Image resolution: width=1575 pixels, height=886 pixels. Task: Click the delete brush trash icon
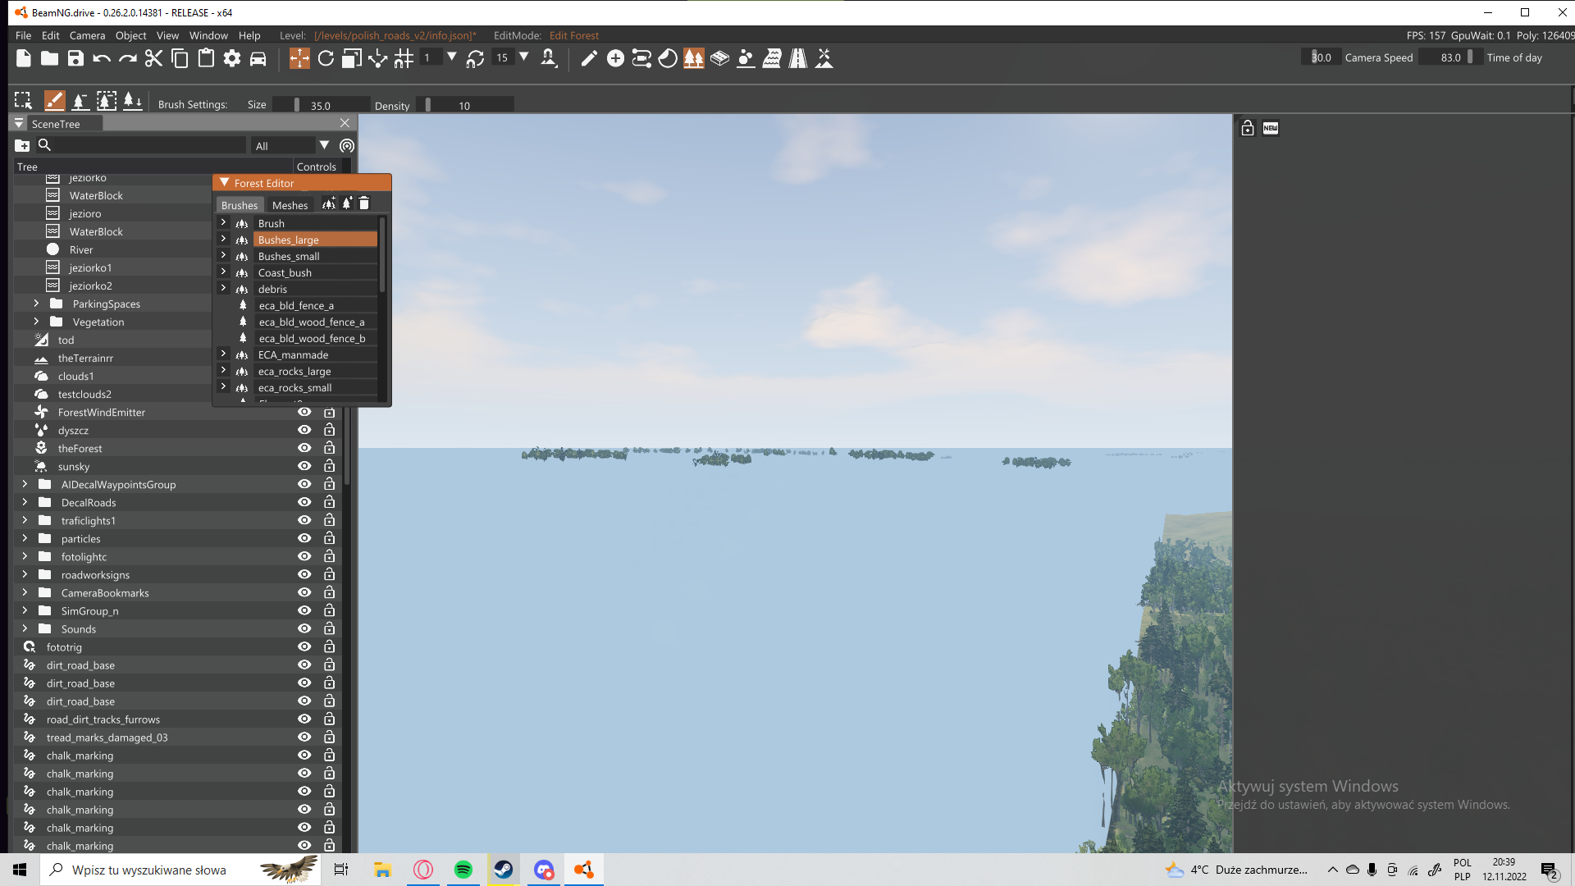[364, 203]
